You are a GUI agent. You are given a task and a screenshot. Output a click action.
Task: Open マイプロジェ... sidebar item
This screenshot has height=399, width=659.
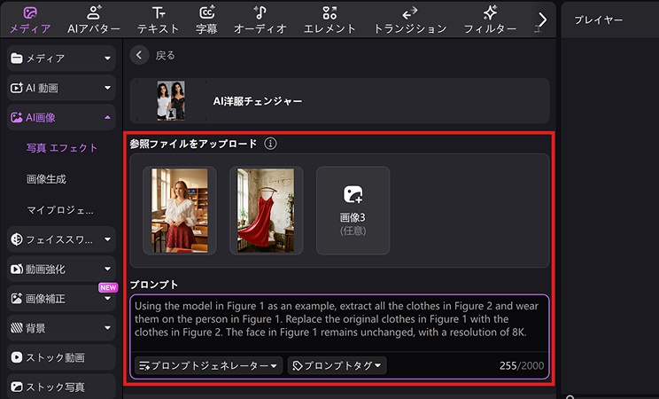[x=60, y=210]
